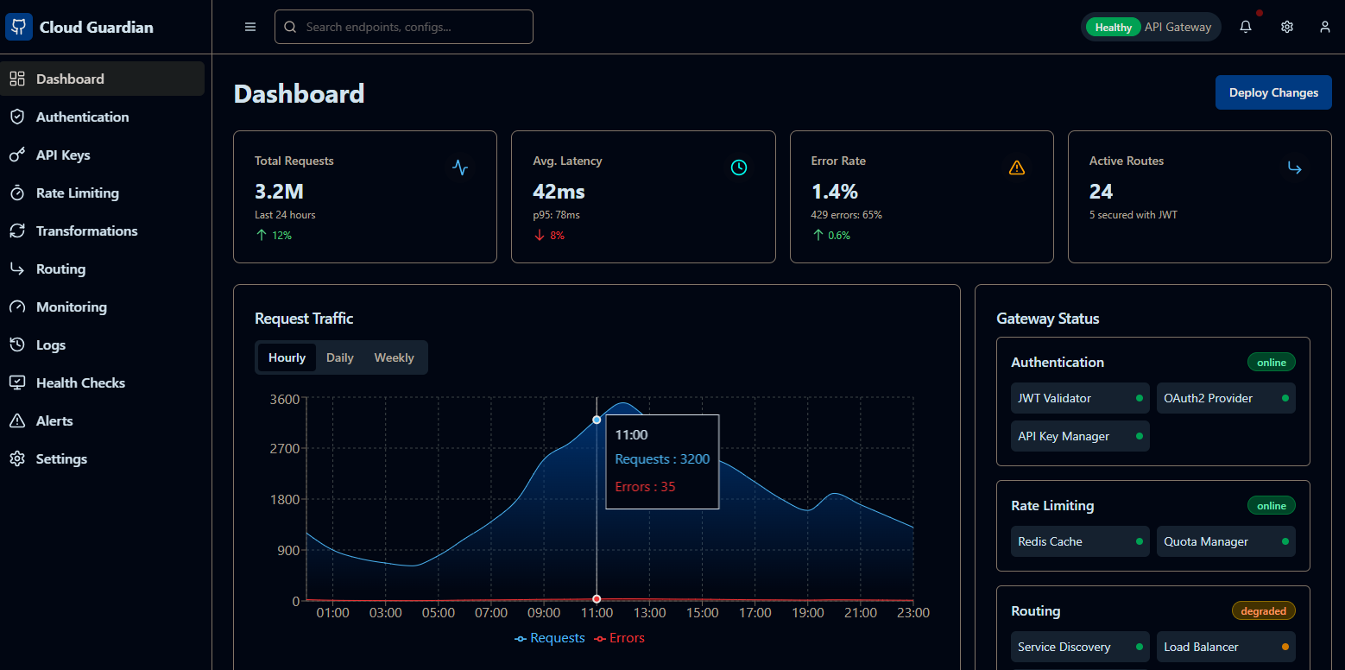Click the warning triangle on the Error Rate card
Viewport: 1345px width, 670px height.
pos(1017,167)
